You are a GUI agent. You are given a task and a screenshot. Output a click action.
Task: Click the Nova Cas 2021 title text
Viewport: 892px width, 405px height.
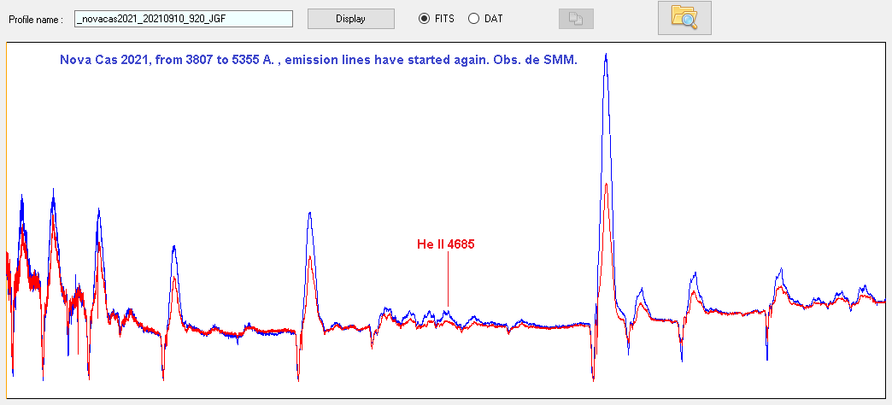[319, 60]
